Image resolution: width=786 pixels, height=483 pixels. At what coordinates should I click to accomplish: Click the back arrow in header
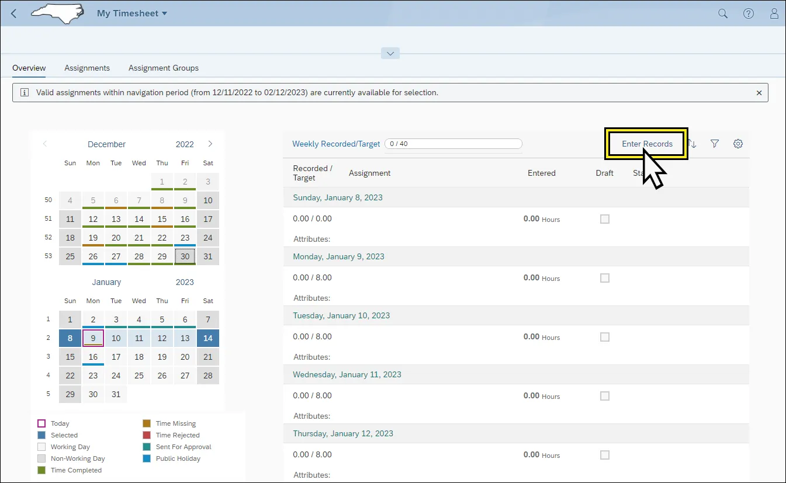(x=14, y=13)
